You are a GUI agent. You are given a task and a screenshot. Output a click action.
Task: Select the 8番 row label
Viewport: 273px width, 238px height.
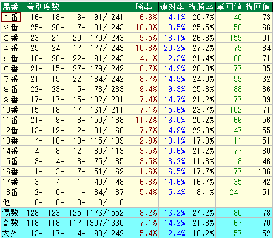tap(11, 89)
